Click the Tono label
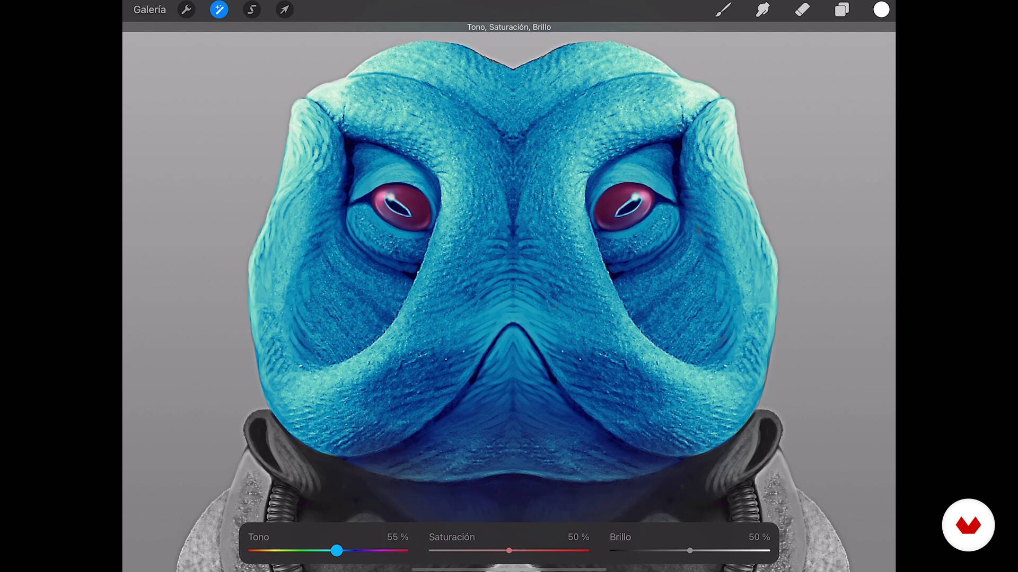 point(259,537)
